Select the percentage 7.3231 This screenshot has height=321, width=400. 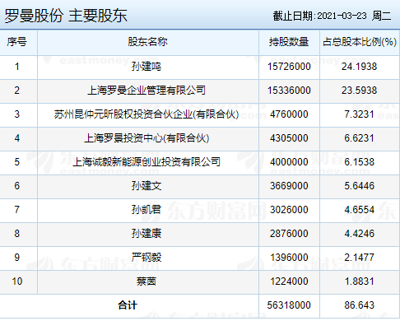click(359, 114)
